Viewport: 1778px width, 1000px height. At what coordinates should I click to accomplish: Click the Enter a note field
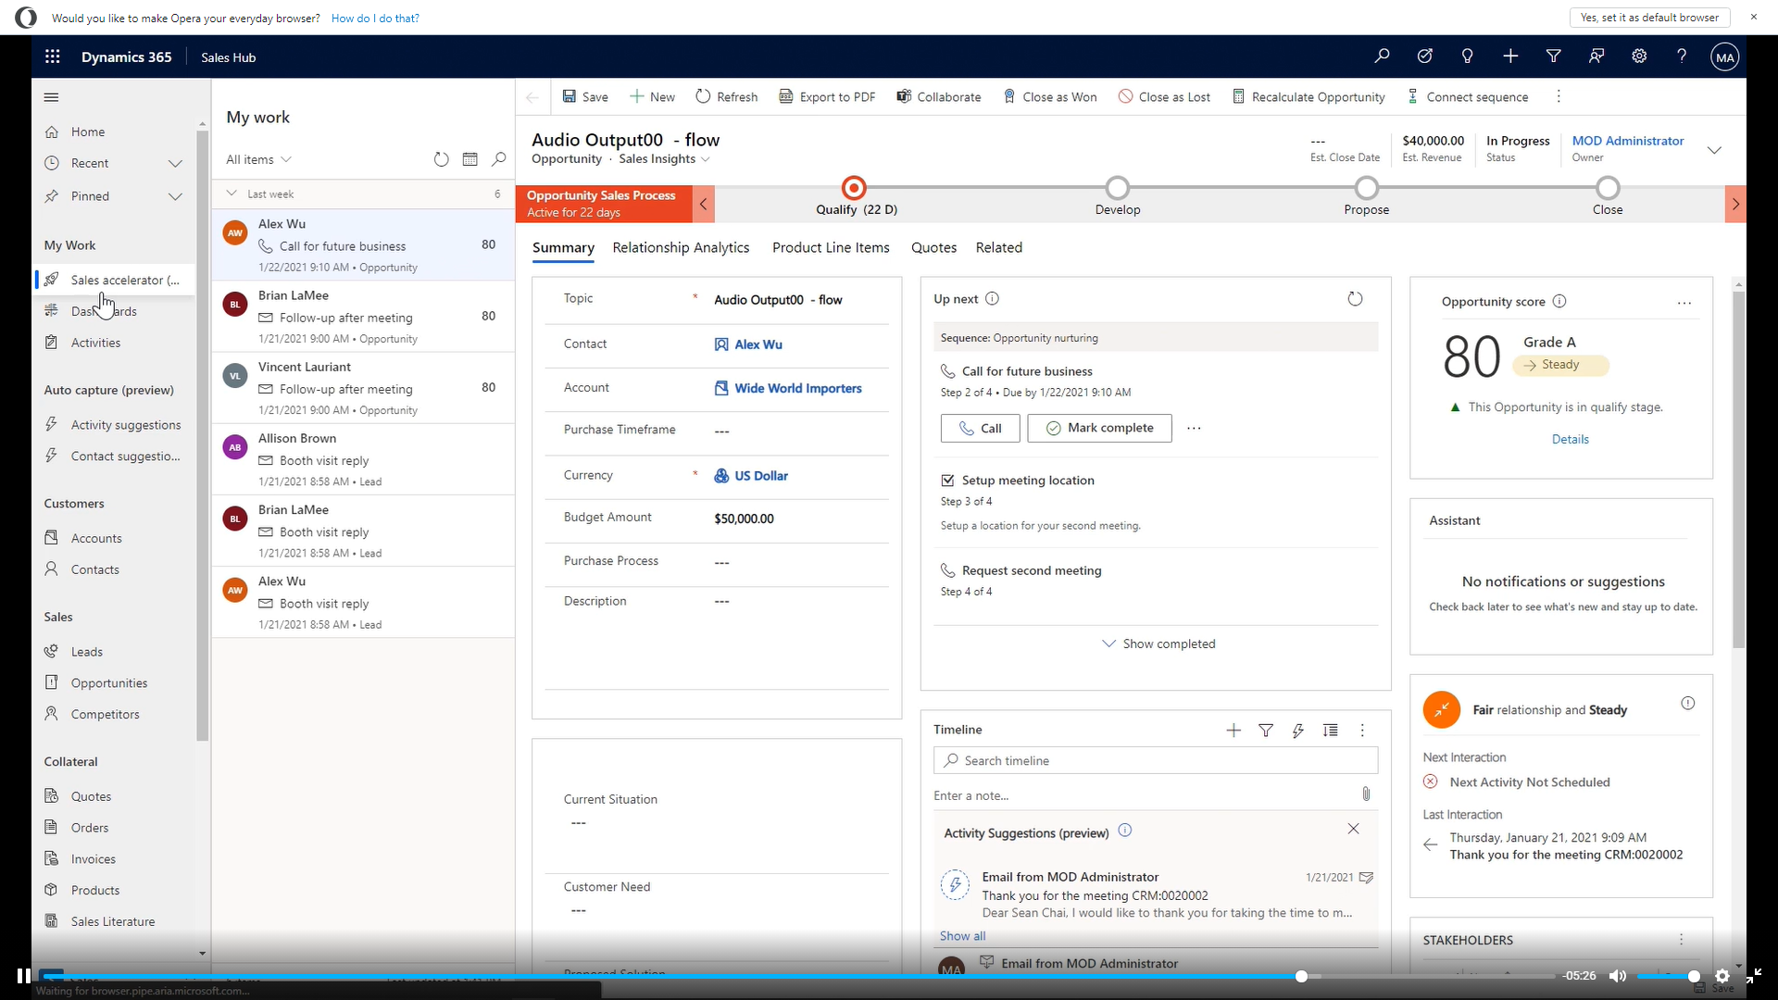coord(1144,795)
